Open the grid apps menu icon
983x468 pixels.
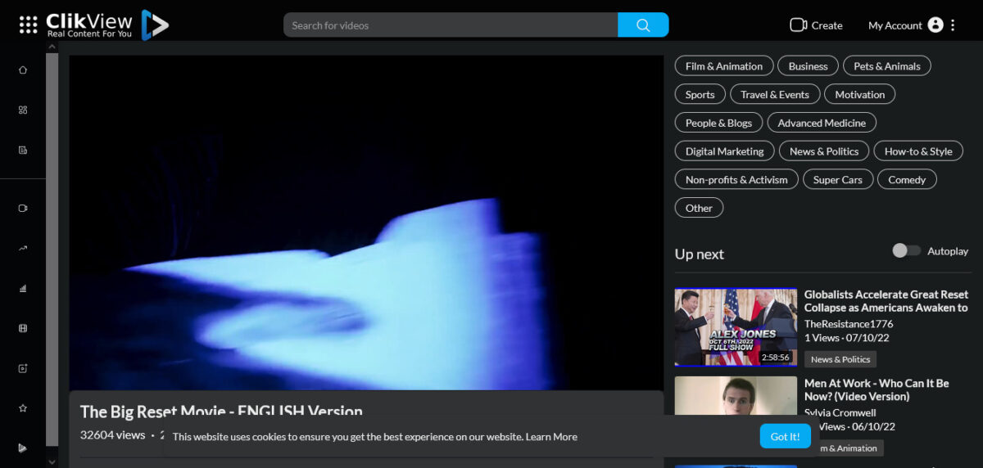[x=29, y=25]
